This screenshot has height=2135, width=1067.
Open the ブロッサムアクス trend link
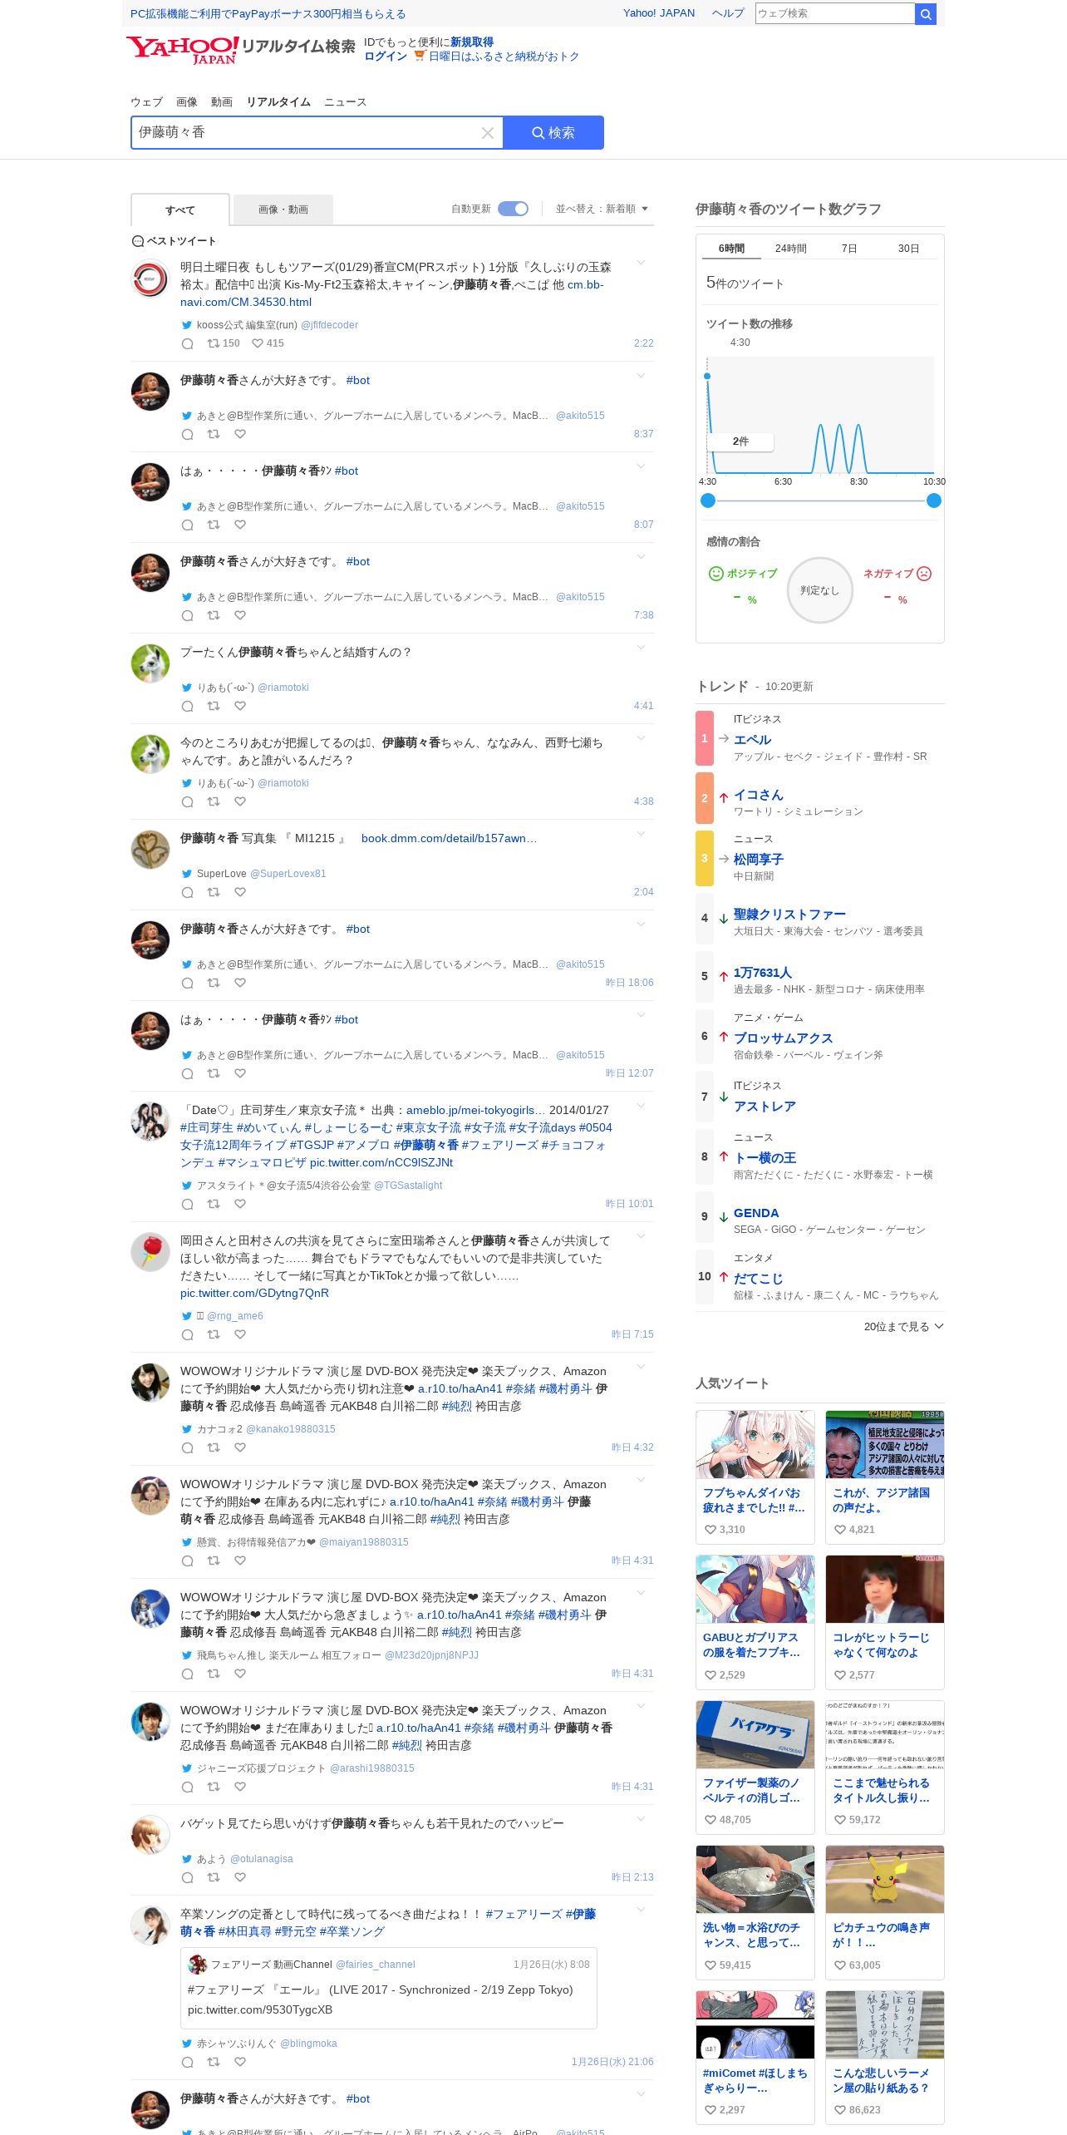(784, 1038)
